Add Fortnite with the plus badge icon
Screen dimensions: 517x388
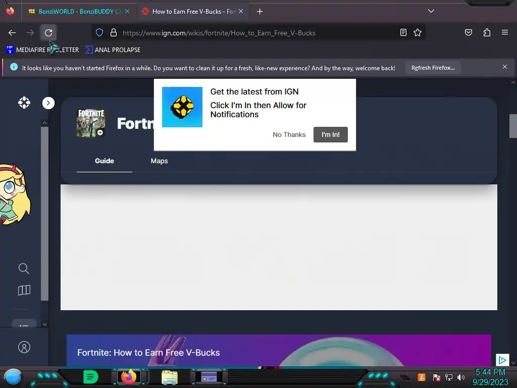click(x=100, y=133)
